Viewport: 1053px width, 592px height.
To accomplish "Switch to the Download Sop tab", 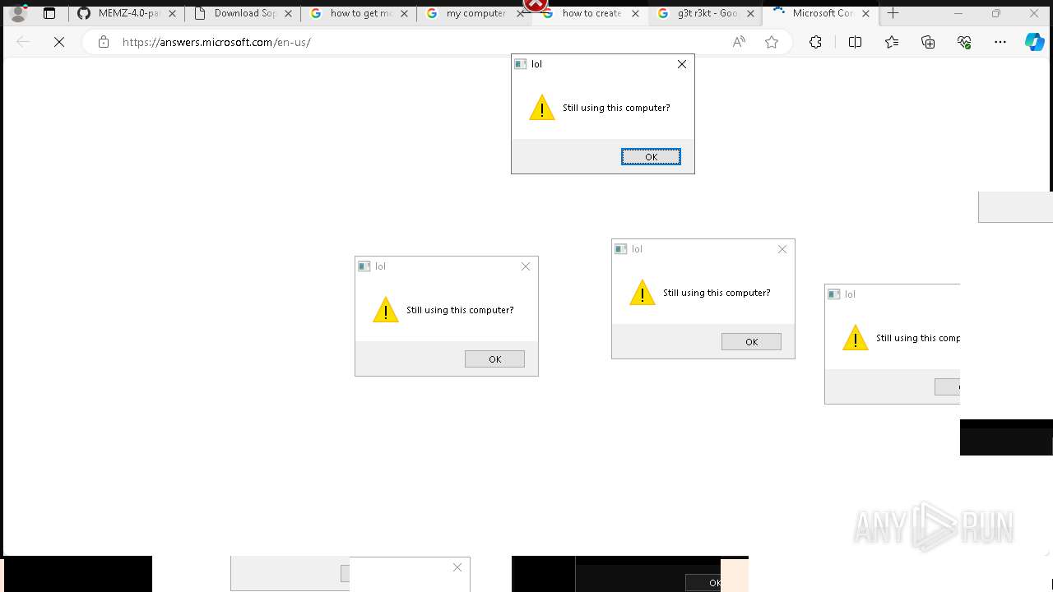I will pyautogui.click(x=242, y=13).
